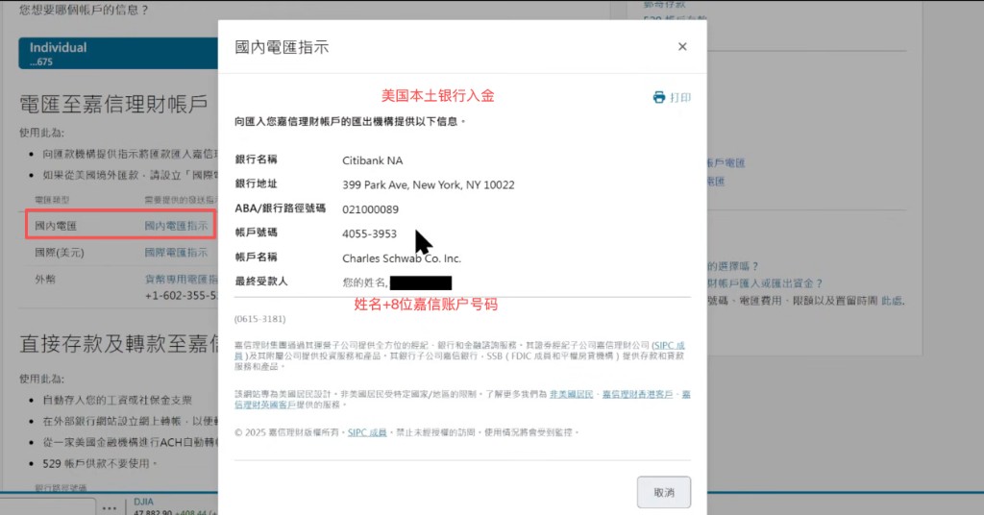Open 國際電匯指示 link in background page
The height and width of the screenshot is (515, 984).
pos(176,252)
